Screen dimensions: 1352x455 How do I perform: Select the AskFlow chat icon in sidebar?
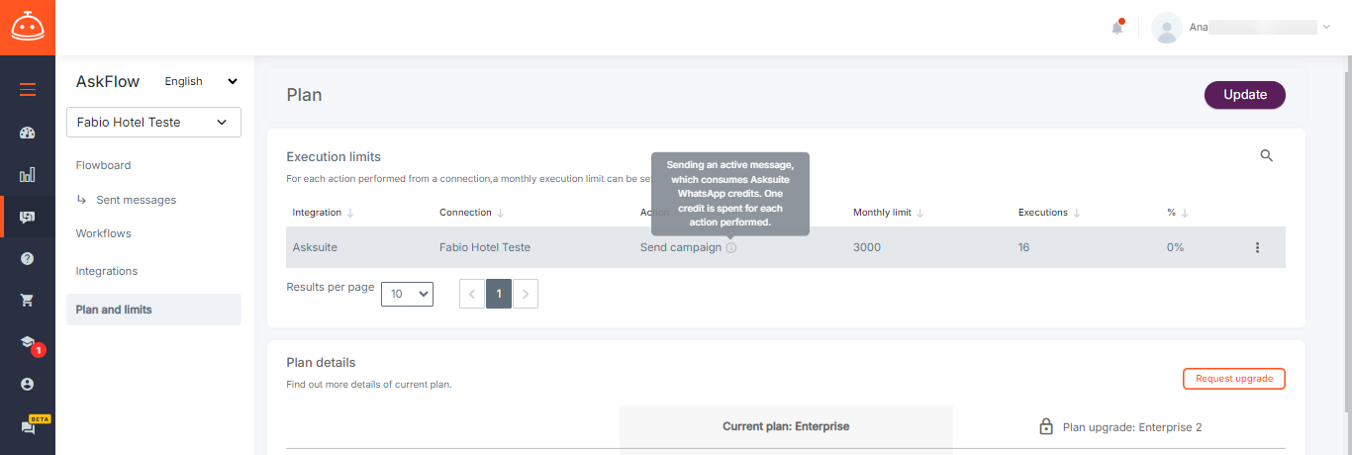pyautogui.click(x=28, y=217)
